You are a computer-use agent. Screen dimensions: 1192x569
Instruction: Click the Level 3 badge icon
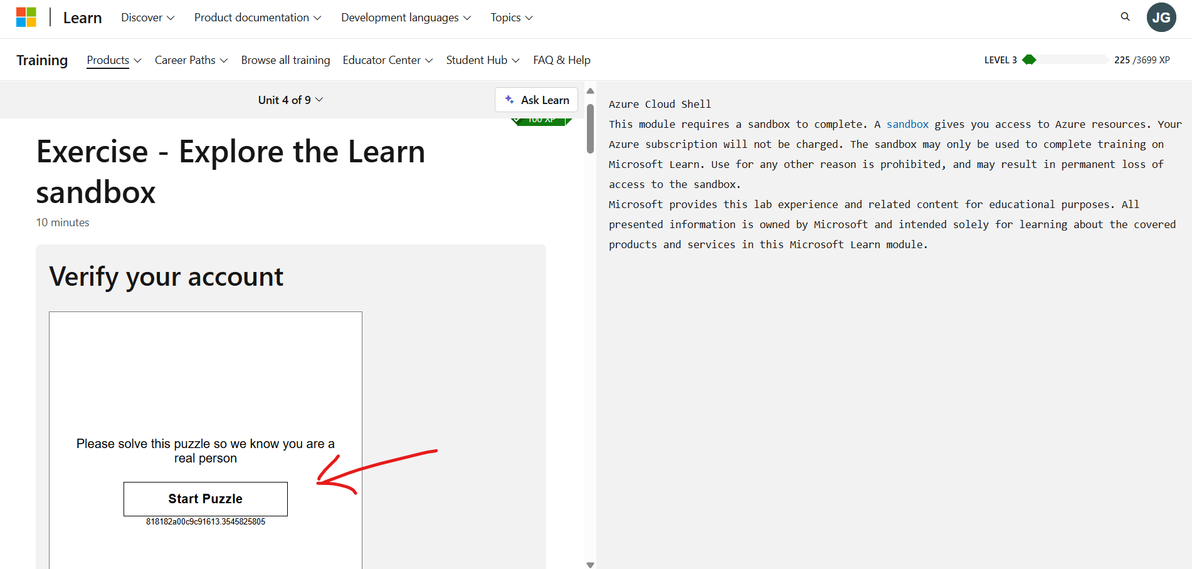click(x=1030, y=60)
